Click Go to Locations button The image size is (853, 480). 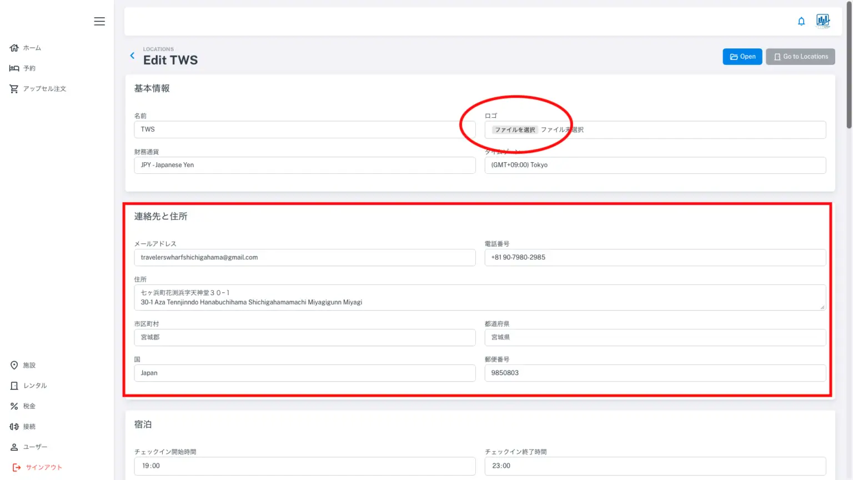pyautogui.click(x=800, y=57)
